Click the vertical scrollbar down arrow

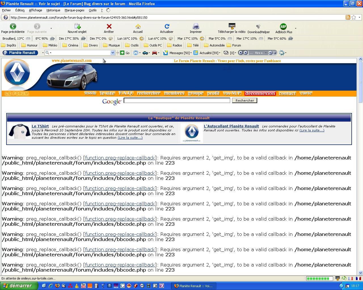coord(360,273)
